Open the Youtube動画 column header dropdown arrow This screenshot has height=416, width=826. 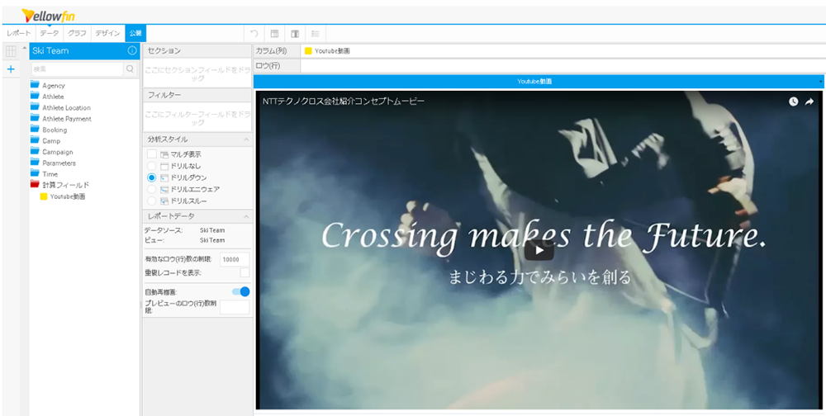(821, 82)
